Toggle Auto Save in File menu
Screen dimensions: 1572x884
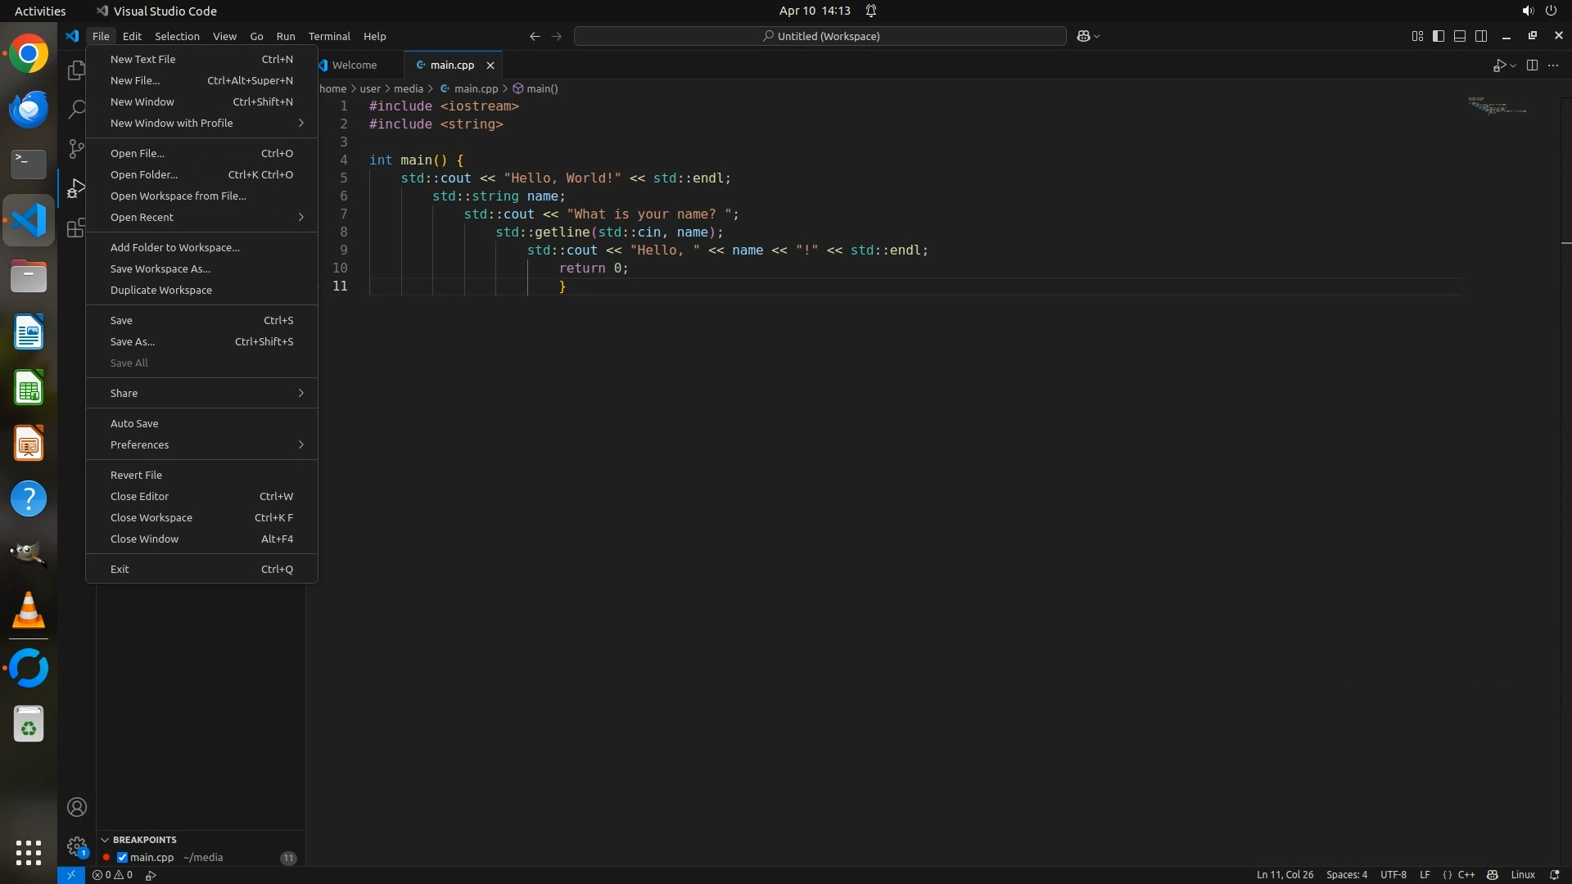click(134, 423)
